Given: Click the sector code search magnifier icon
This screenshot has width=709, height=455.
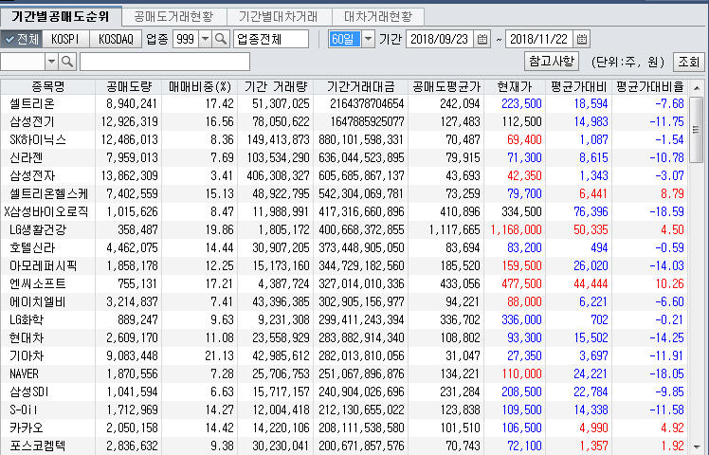Looking at the screenshot, I should (221, 39).
